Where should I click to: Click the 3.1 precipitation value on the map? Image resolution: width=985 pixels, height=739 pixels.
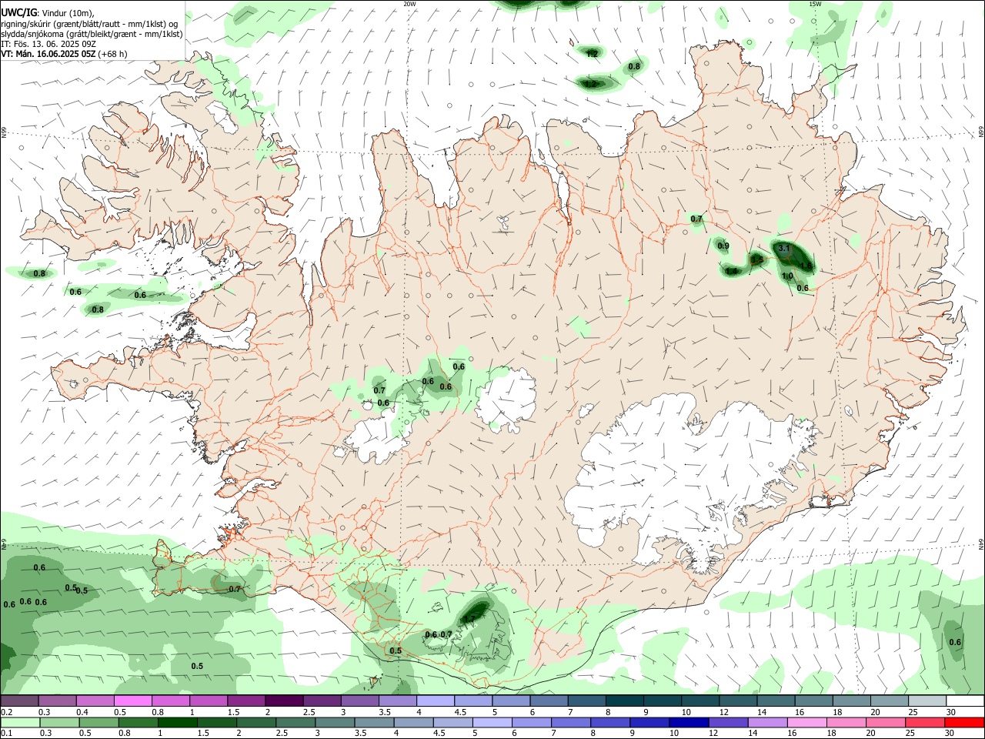(x=784, y=249)
